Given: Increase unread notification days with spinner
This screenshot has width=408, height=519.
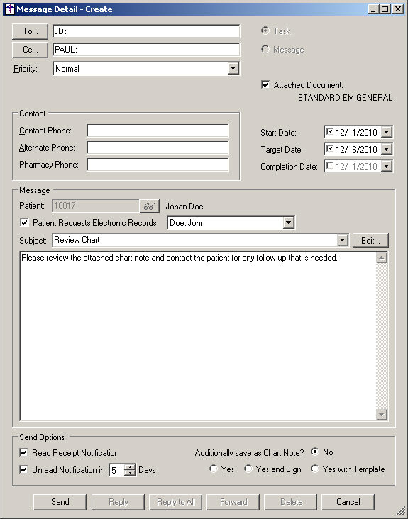Looking at the screenshot, I should coord(131,466).
